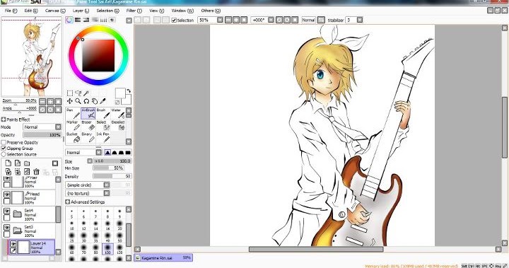Select brush size 50 preset
Screen dimensions: 509x268
119,237
